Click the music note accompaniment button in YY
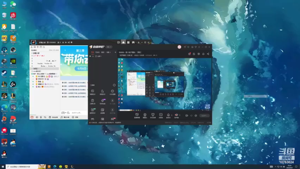The image size is (300, 169). click(65, 117)
